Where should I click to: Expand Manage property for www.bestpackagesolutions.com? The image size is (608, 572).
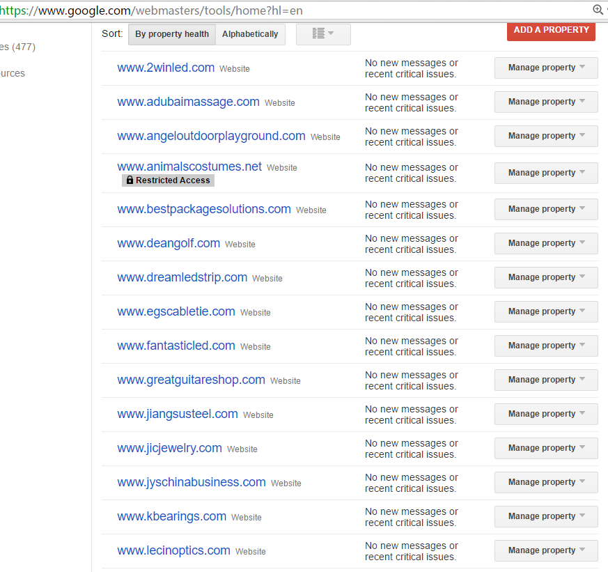click(546, 210)
